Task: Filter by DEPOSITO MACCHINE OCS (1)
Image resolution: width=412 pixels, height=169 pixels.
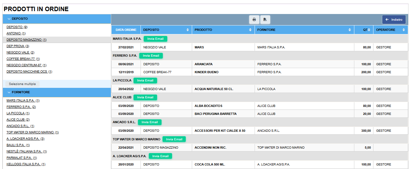Action: click(29, 72)
